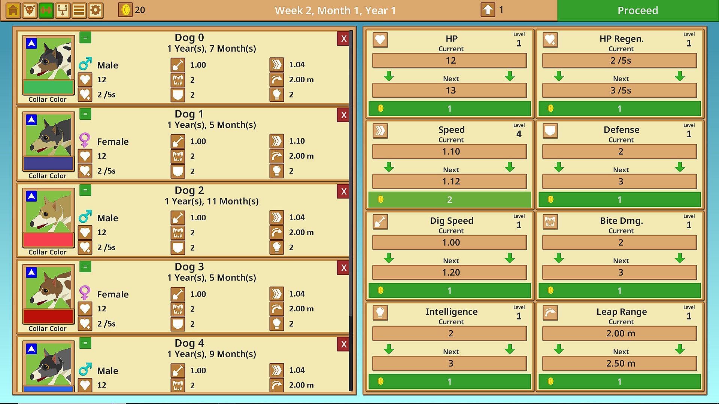Open the settings gear icon
The image size is (719, 404).
pos(95,10)
